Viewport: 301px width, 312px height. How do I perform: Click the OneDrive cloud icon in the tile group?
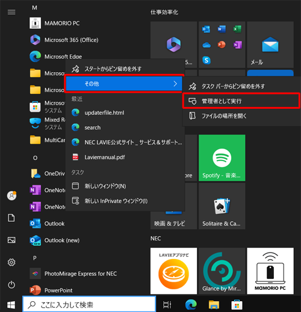(x=206, y=45)
